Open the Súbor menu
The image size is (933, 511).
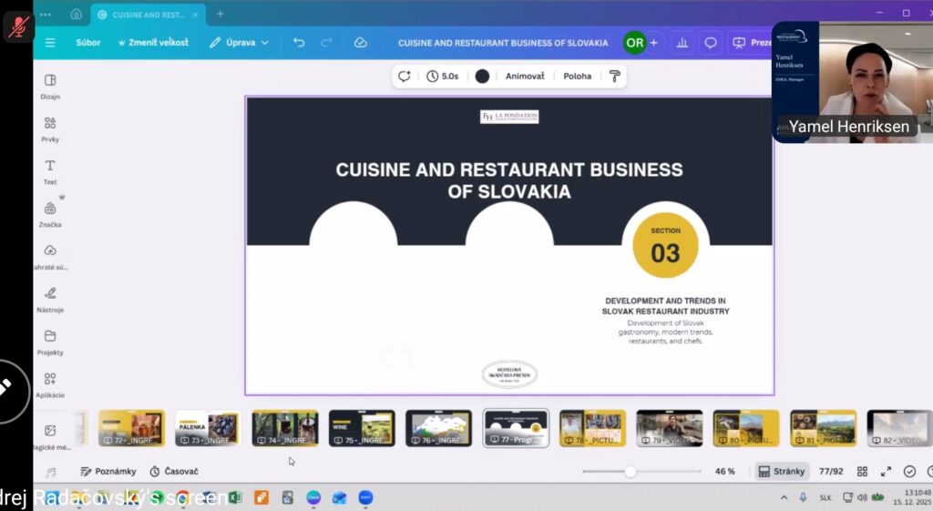(88, 43)
